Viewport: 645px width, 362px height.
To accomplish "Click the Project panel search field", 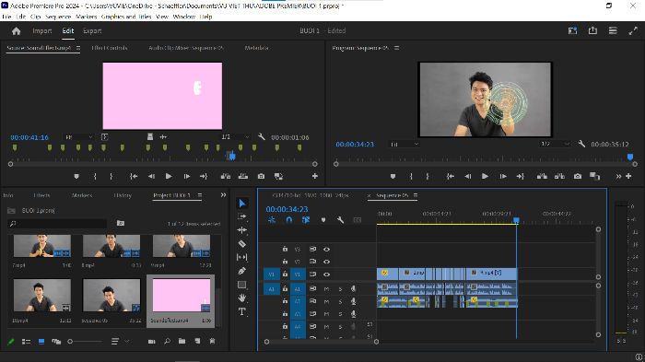I will [x=57, y=223].
